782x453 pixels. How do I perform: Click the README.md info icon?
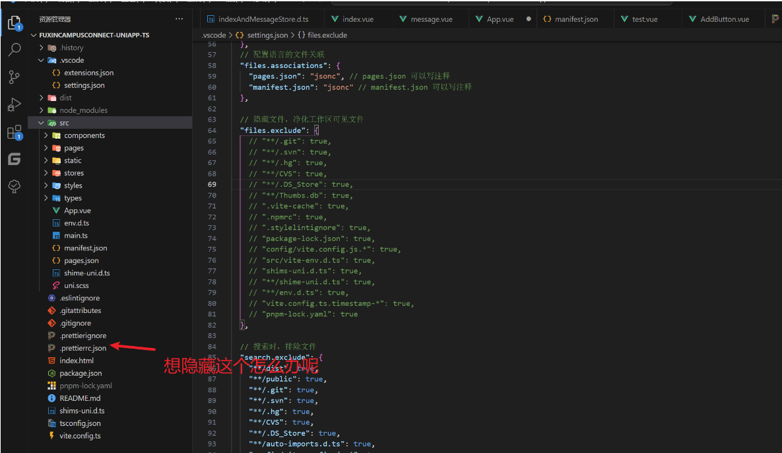coord(51,398)
